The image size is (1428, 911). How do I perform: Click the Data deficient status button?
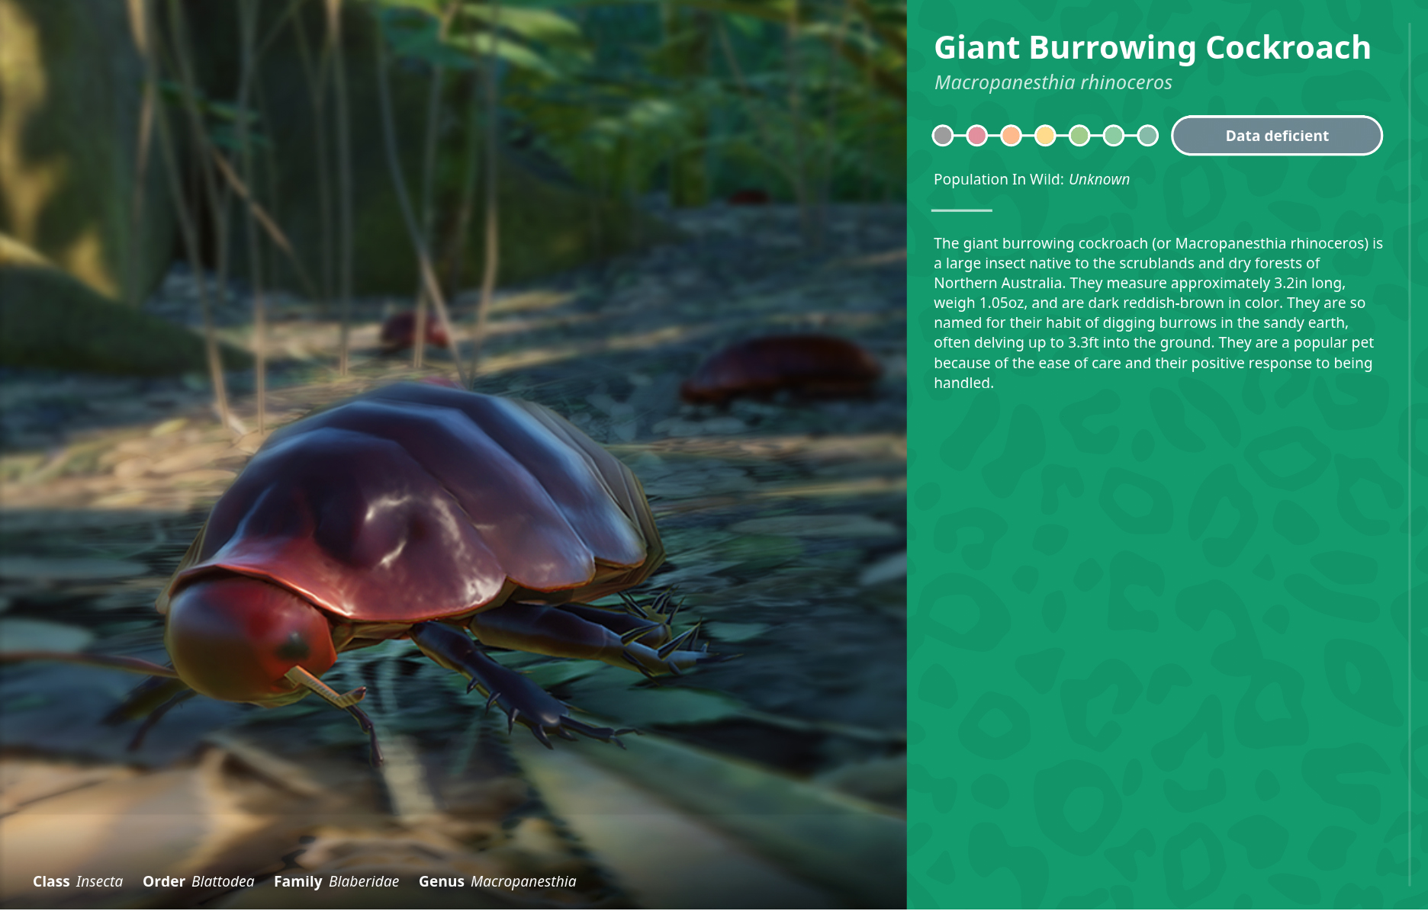1276,136
